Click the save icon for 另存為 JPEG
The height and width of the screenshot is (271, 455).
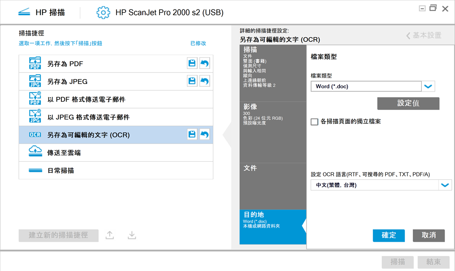pos(192,81)
